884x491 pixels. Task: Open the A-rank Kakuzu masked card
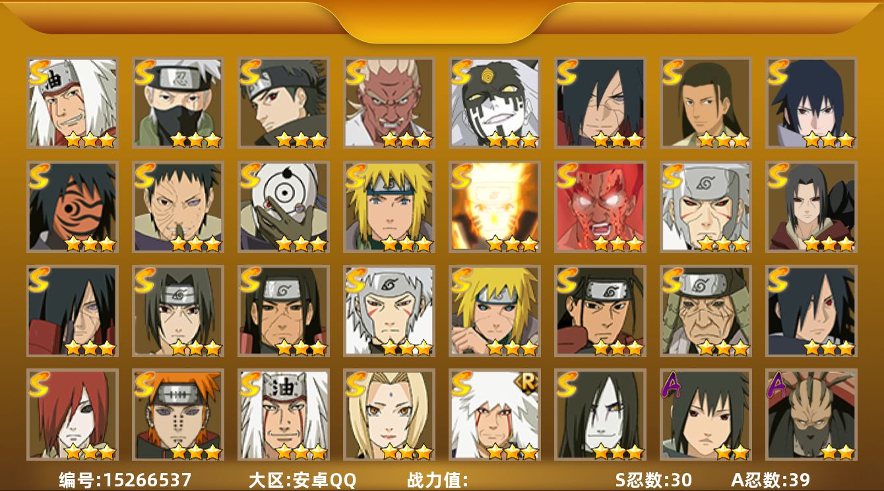[x=811, y=415]
